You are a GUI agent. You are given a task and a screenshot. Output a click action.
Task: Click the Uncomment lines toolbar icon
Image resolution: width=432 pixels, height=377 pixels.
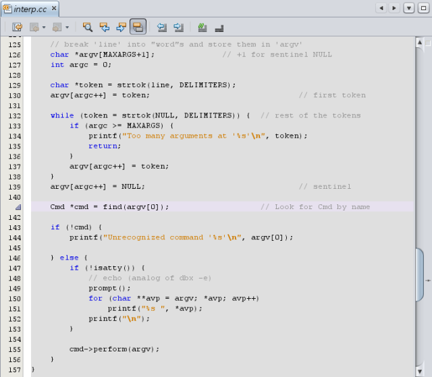[x=219, y=28]
